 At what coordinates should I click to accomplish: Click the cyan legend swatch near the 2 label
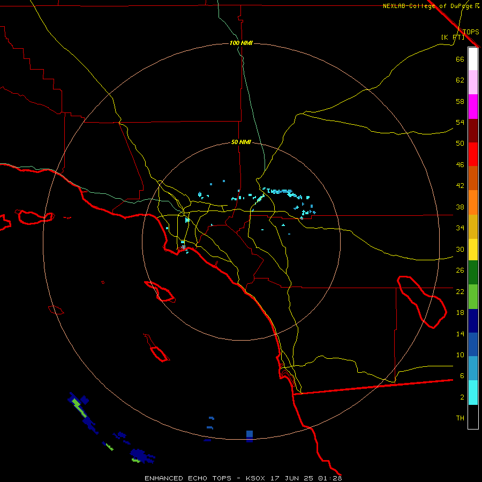(x=473, y=393)
